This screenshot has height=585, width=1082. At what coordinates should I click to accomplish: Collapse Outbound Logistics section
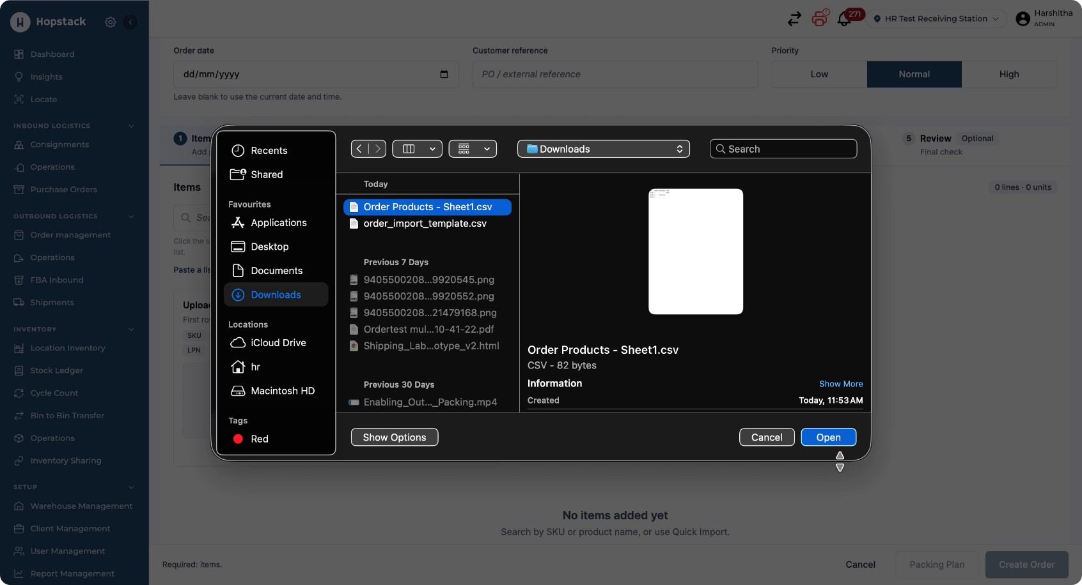131,217
